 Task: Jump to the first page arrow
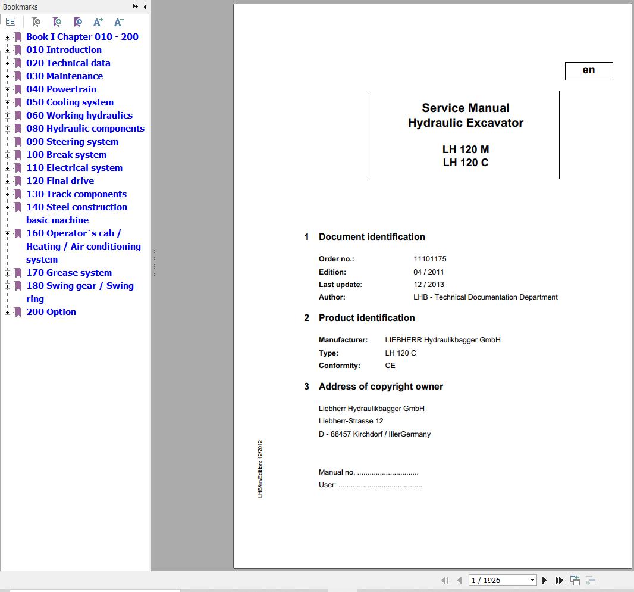coord(445,580)
